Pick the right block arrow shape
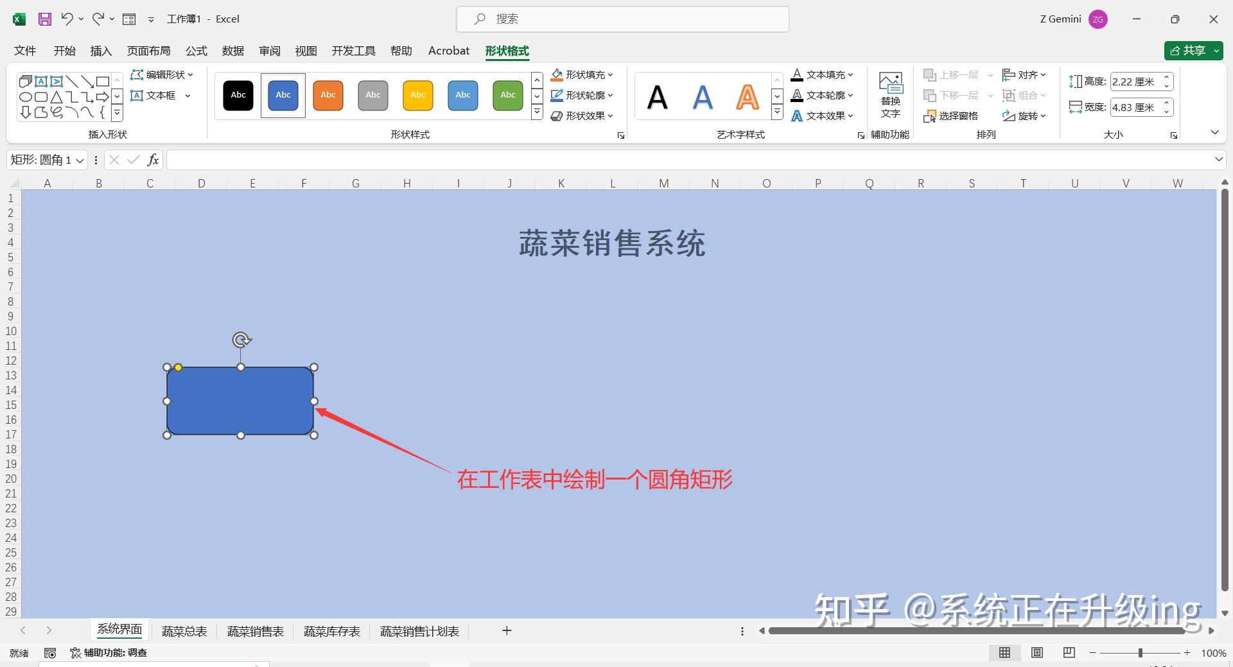The image size is (1233, 667). pos(103,97)
